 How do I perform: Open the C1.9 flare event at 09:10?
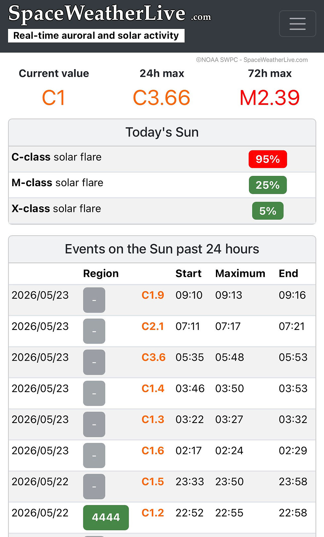coord(153,295)
